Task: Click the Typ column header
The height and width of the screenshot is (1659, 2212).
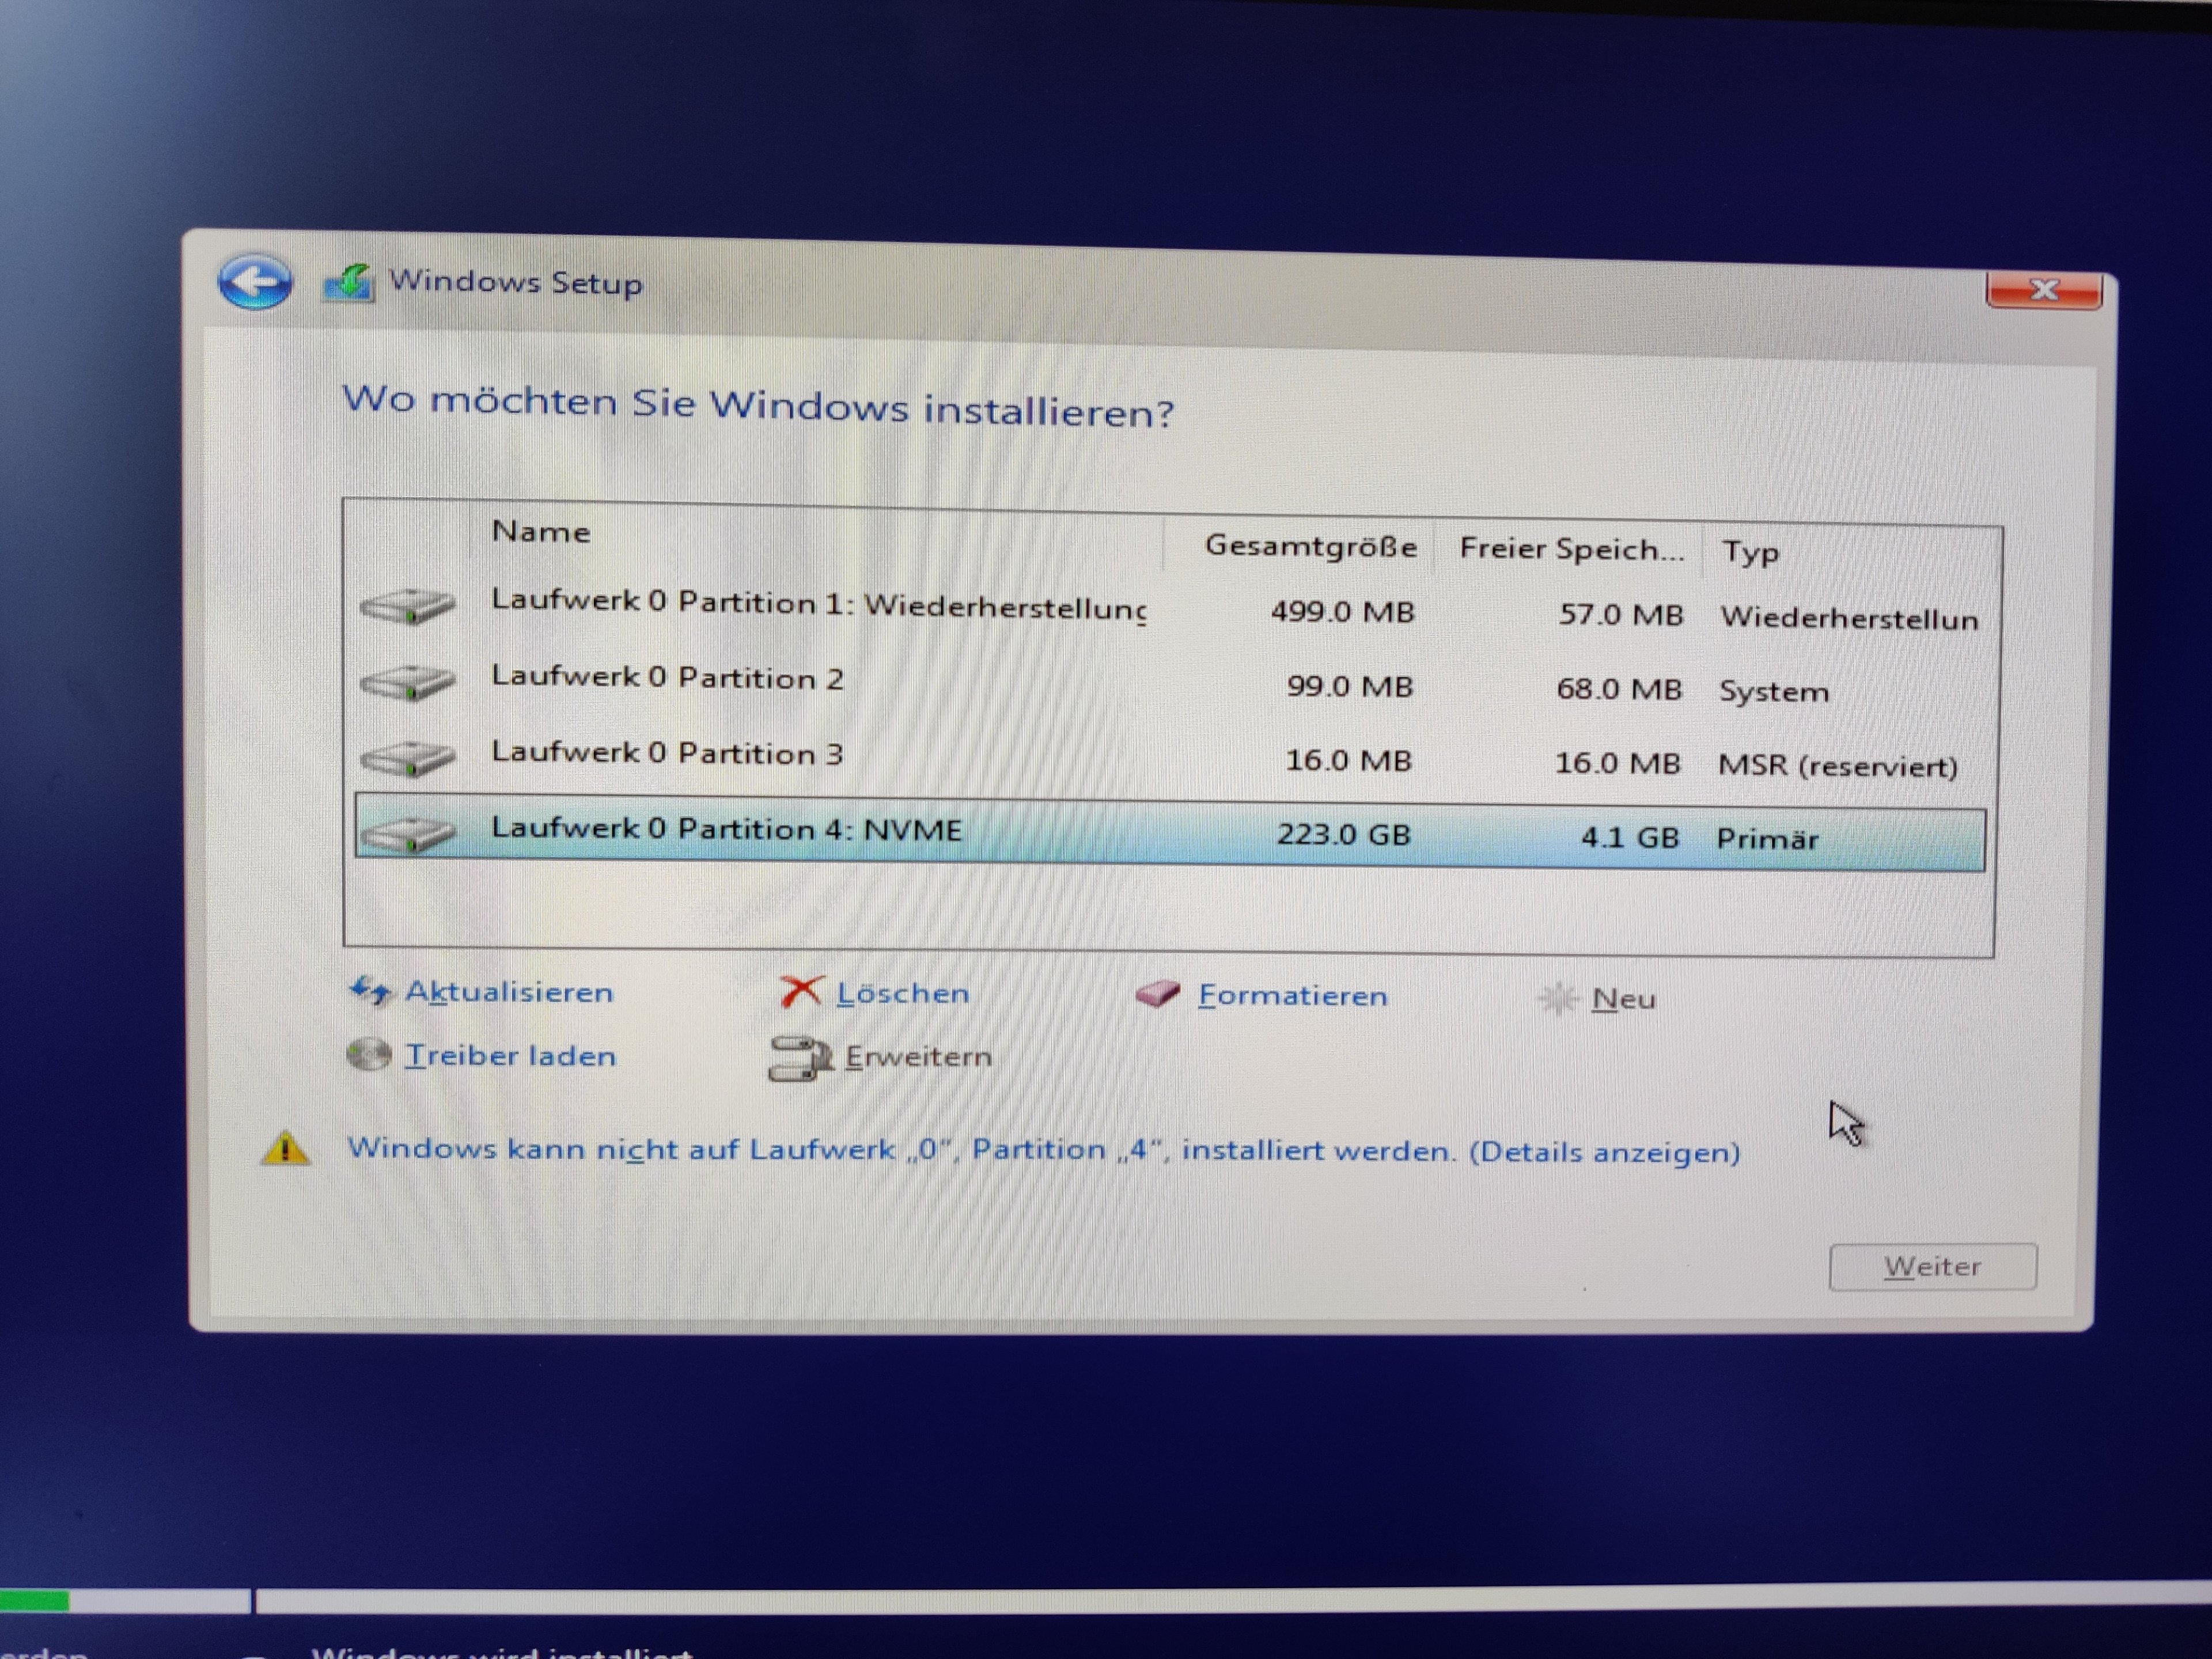Action: (1750, 552)
